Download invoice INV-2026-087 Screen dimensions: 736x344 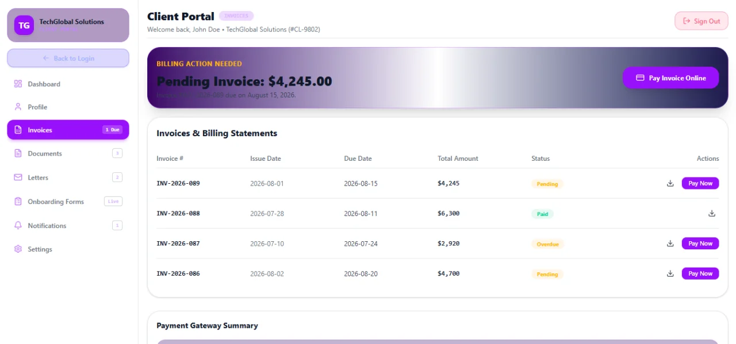tap(670, 243)
